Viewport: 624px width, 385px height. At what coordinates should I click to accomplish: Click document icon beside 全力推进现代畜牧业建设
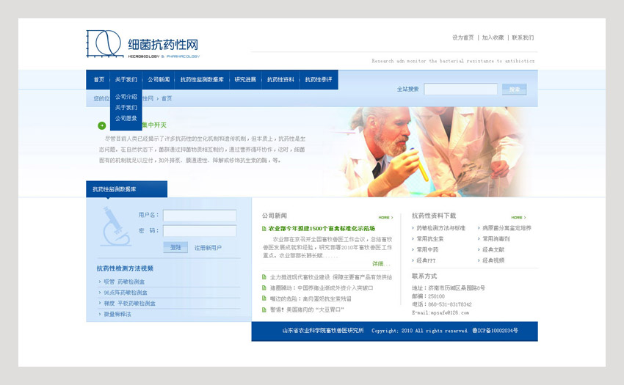point(264,277)
